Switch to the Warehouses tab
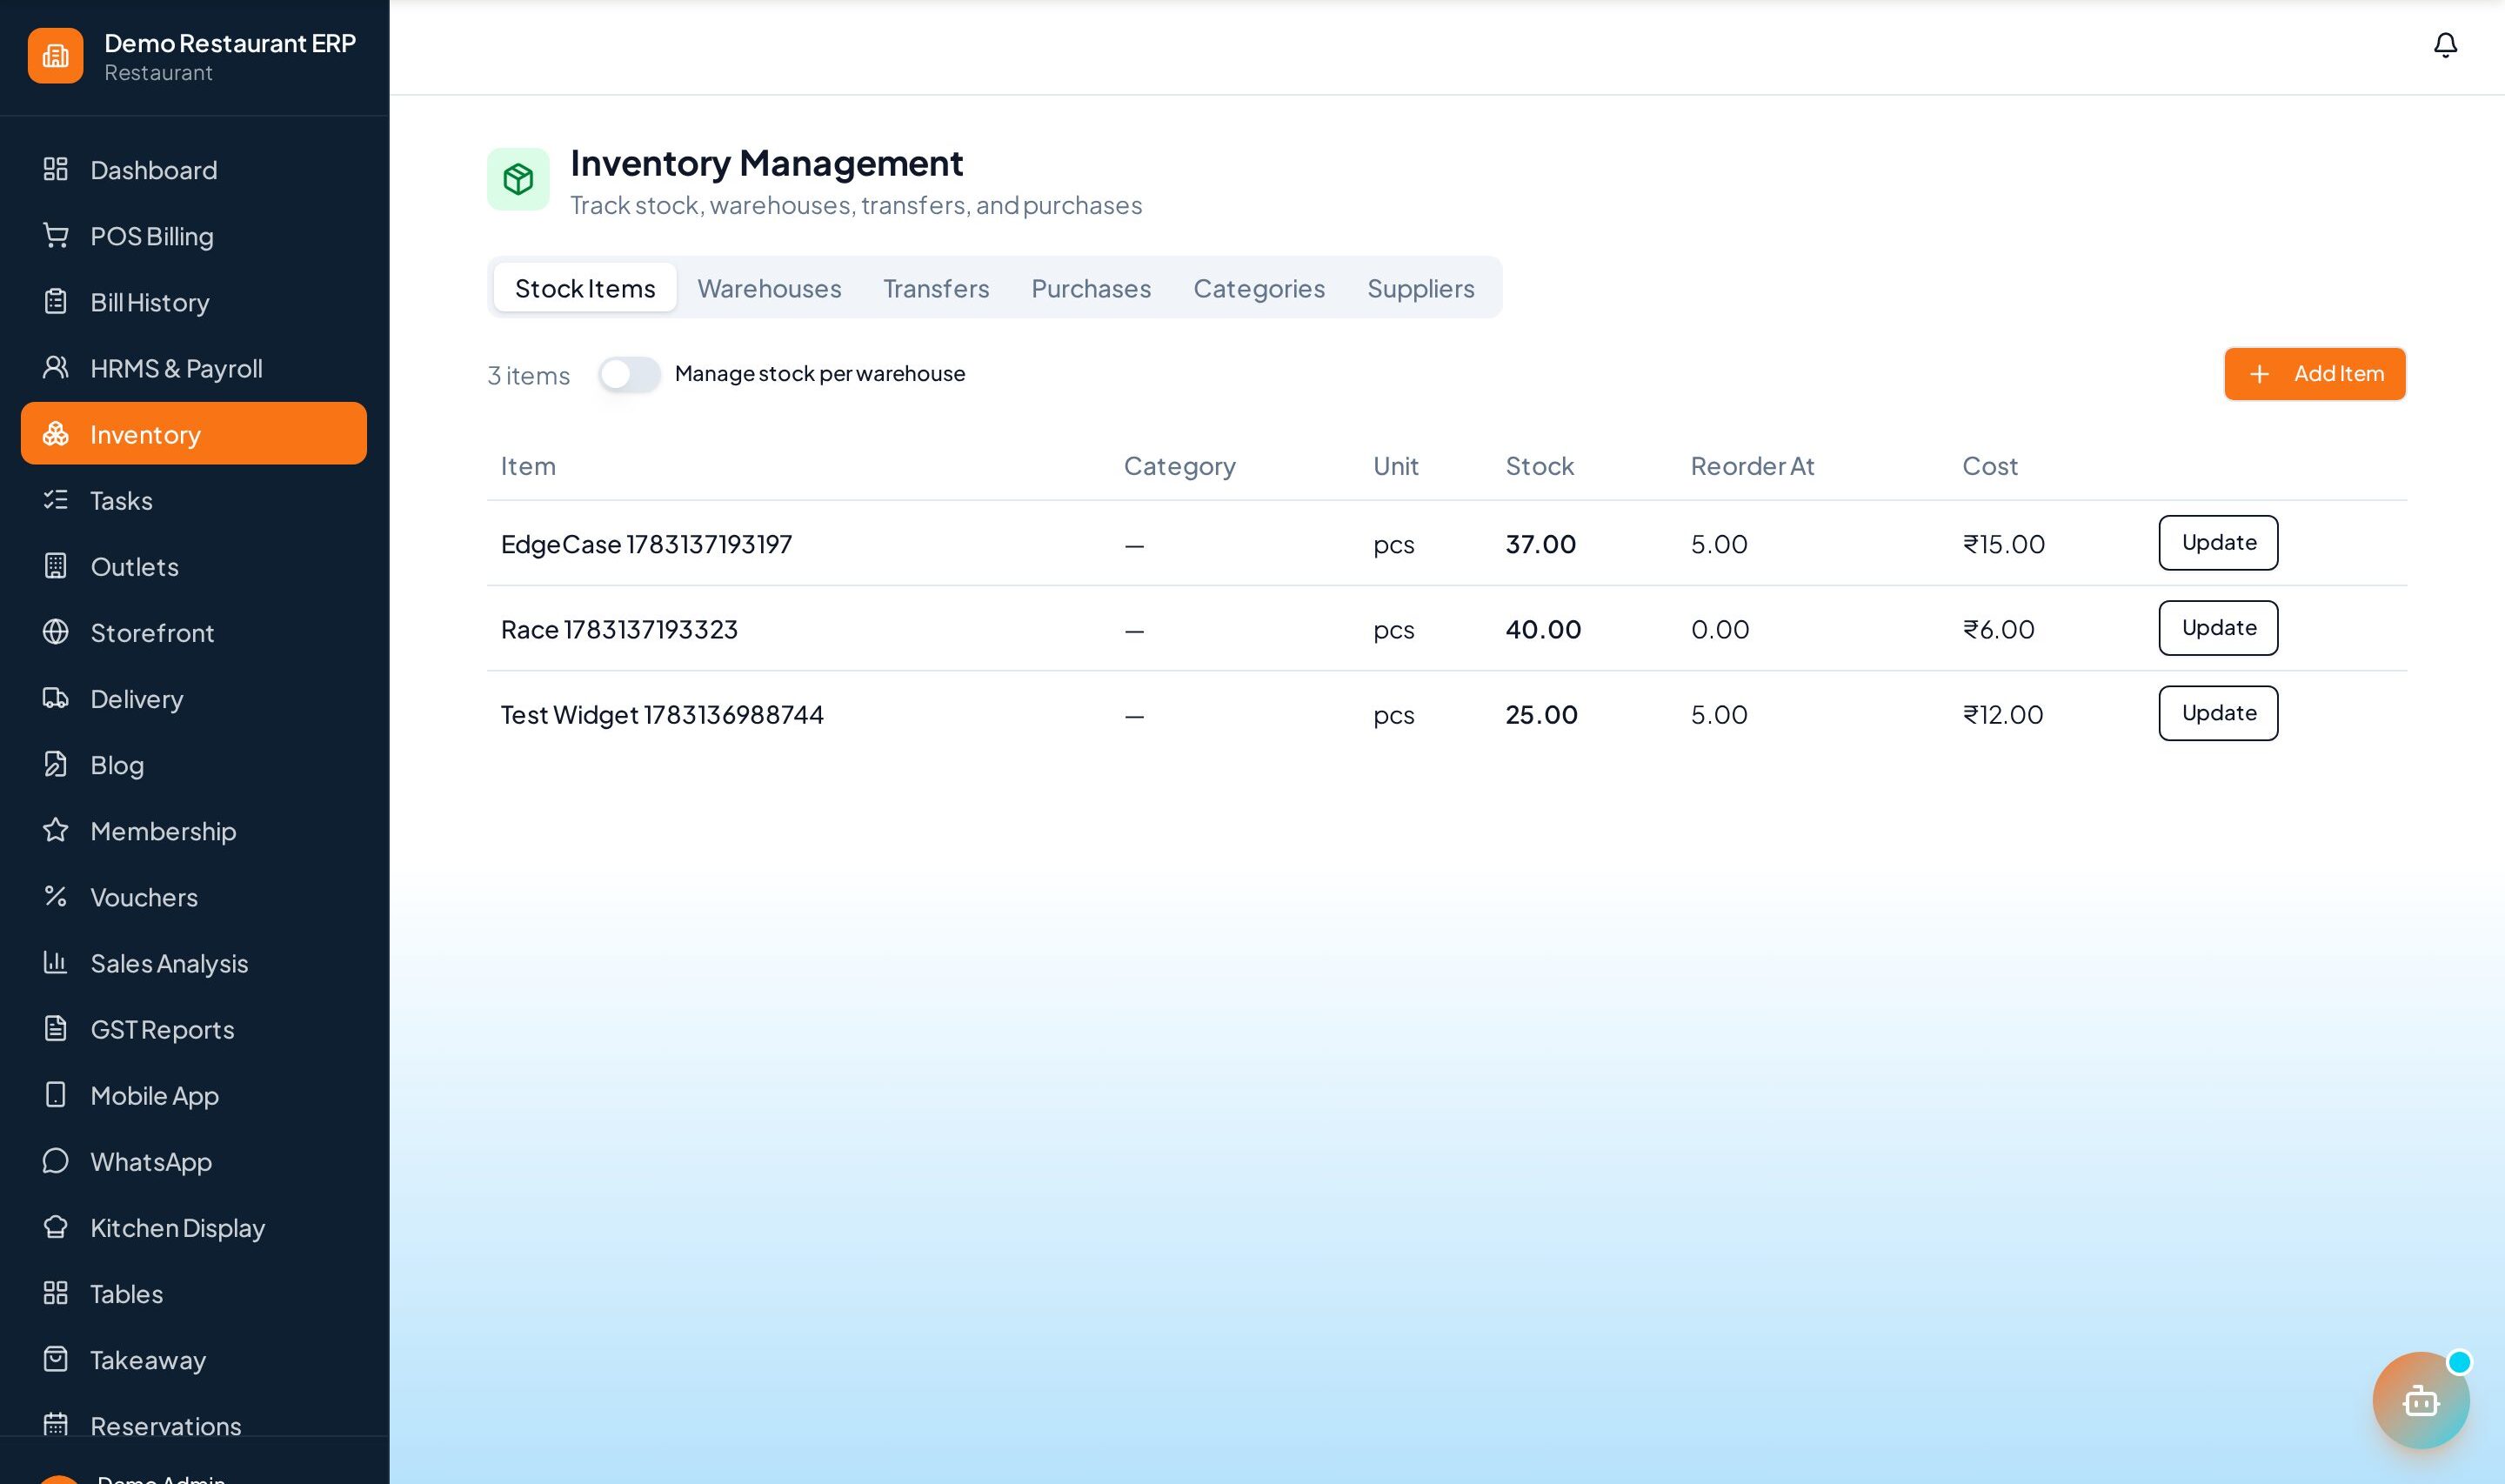Screen dimensions: 2505x1484 point(769,288)
